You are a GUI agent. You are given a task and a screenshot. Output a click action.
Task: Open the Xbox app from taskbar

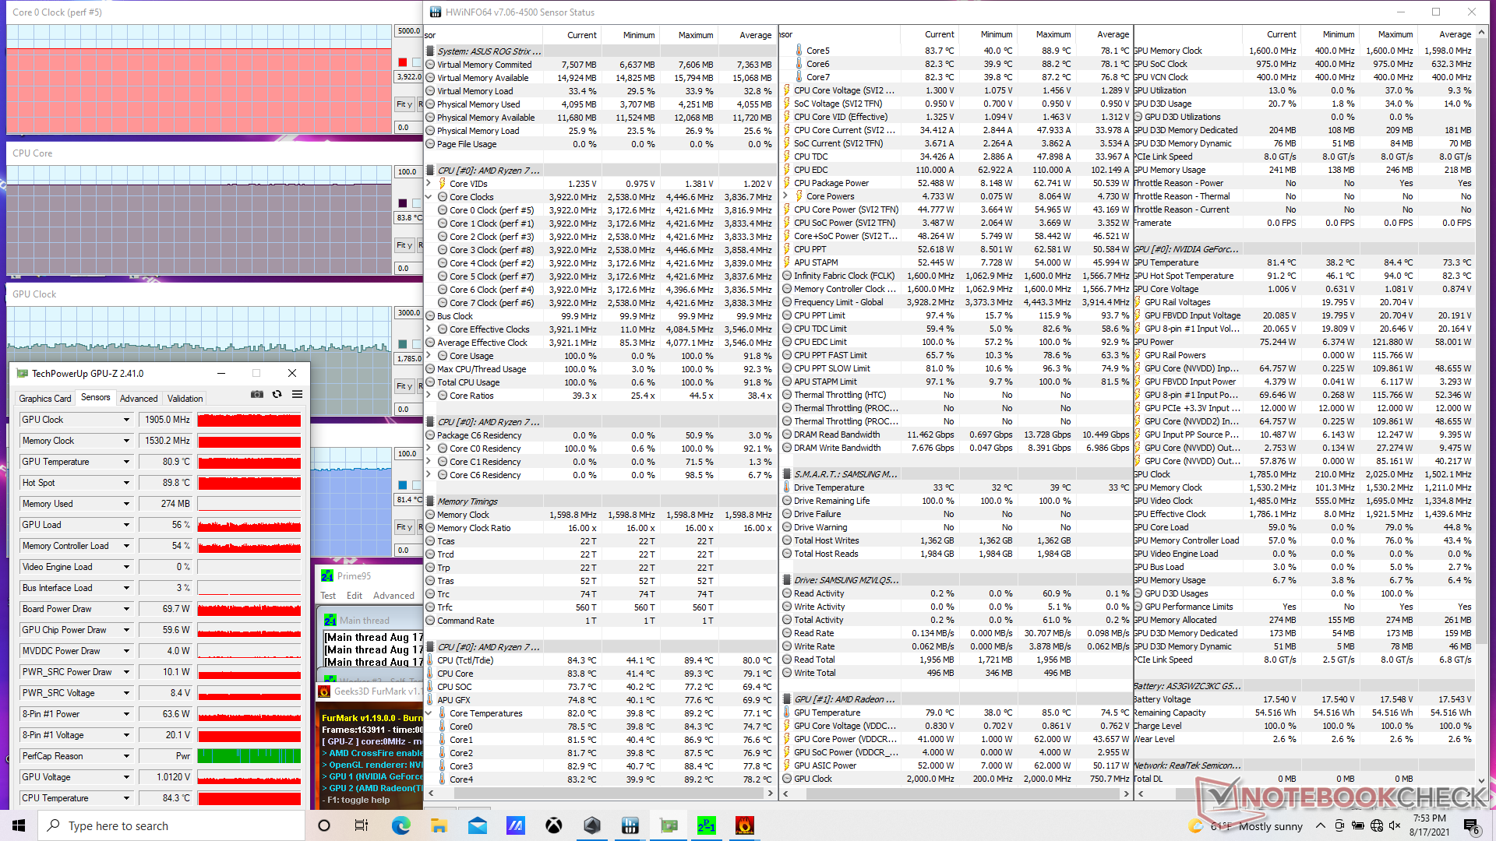pos(554,825)
